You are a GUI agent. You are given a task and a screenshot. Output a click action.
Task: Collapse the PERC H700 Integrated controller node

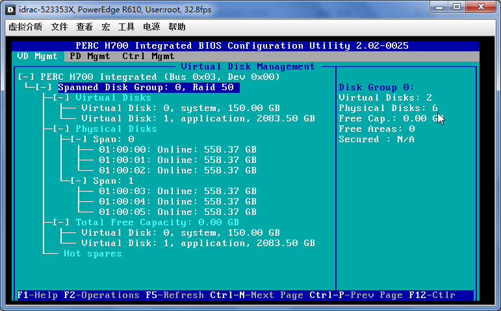coord(26,77)
